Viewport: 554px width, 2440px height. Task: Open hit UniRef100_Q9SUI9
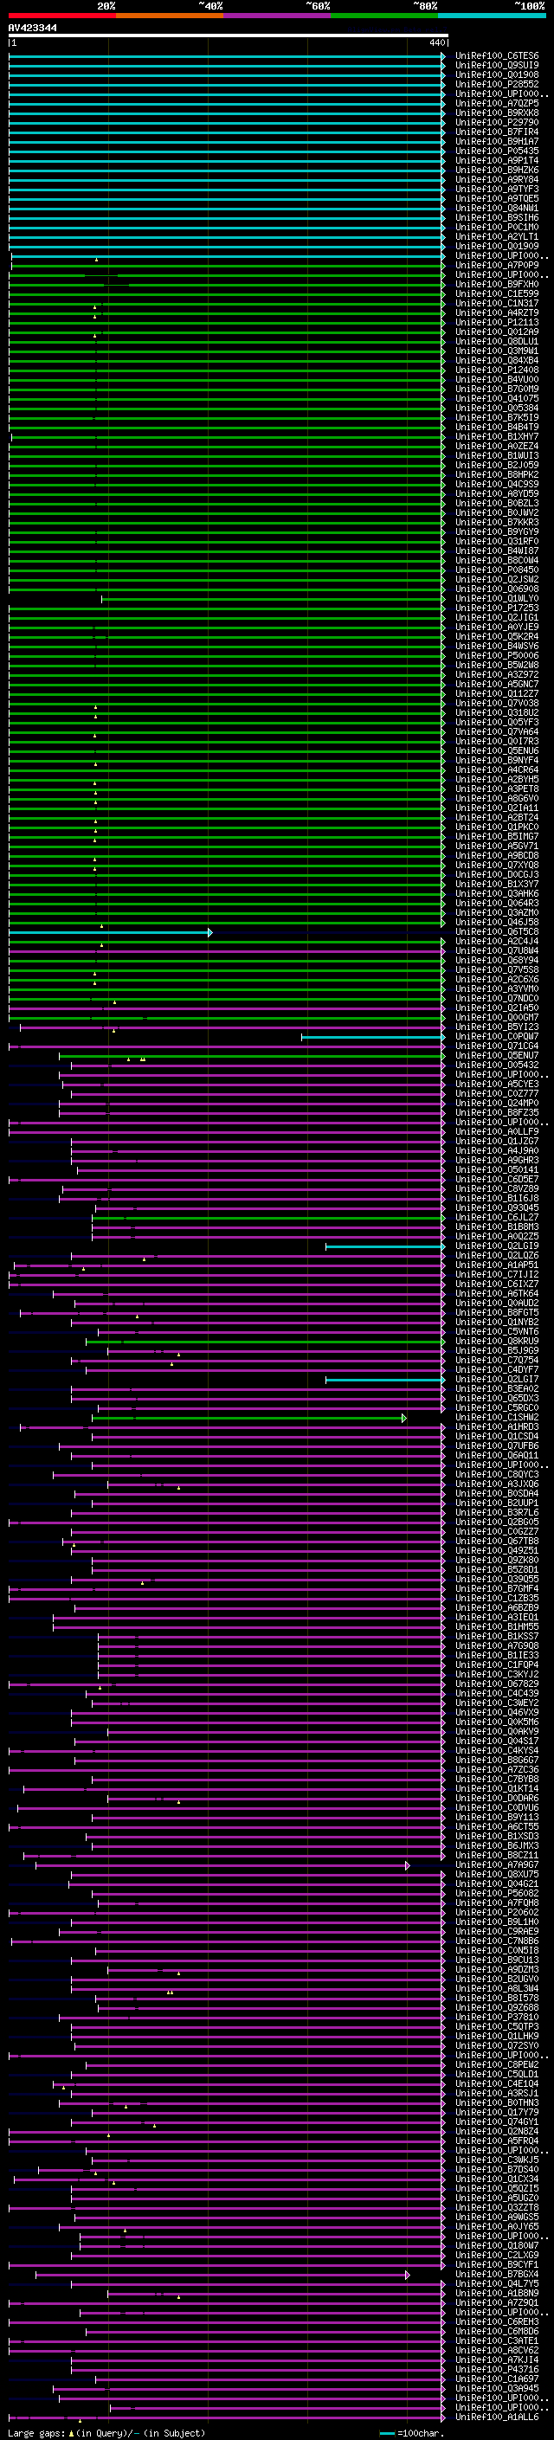[496, 66]
